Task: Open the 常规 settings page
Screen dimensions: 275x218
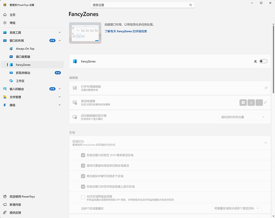Action: coord(32,23)
